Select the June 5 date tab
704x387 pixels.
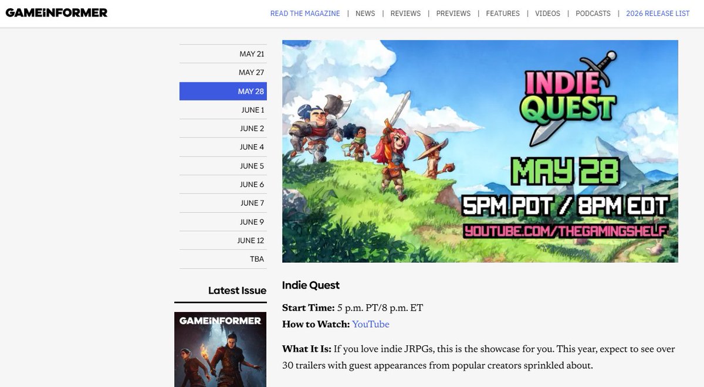(223, 166)
